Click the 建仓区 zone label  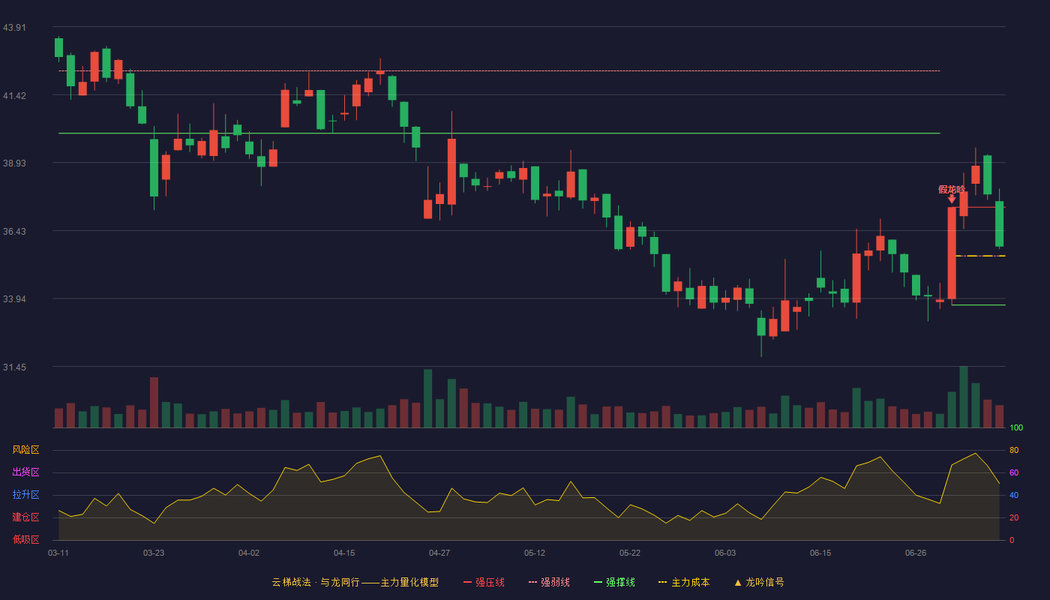tap(25, 517)
